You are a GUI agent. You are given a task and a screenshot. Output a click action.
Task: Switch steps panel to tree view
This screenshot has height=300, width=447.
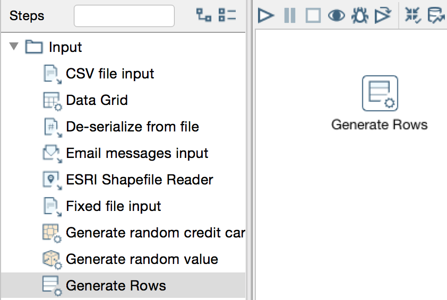pyautogui.click(x=204, y=15)
